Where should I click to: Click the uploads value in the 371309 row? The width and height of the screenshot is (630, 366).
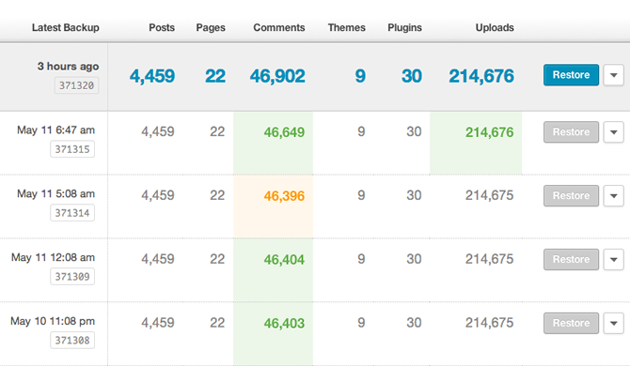[489, 259]
